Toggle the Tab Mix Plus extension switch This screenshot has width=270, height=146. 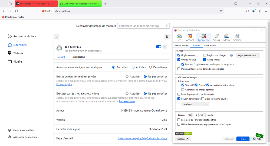pyautogui.click(x=159, y=47)
